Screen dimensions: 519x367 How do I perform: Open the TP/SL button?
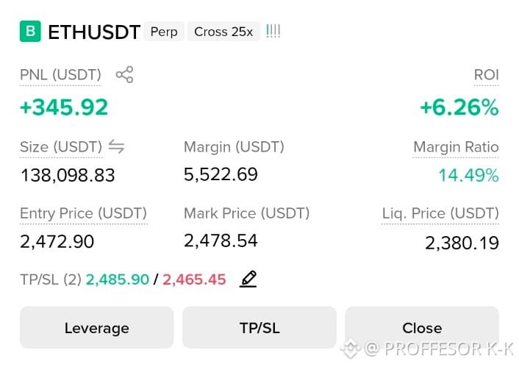coord(259,327)
